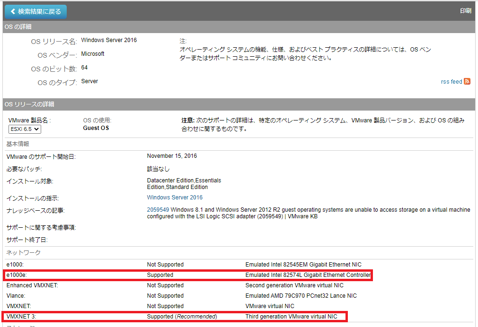The width and height of the screenshot is (478, 327).
Task: Click the VMXNET: row label
Action: [x=18, y=306]
